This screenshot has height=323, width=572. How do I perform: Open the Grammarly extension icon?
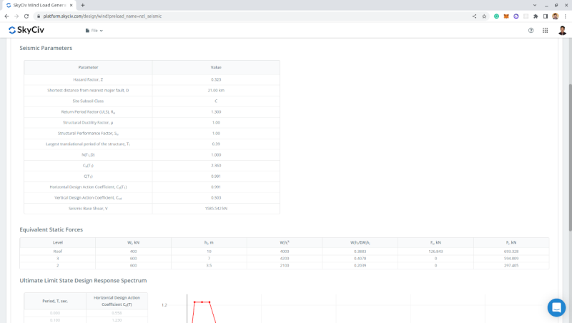click(x=496, y=16)
